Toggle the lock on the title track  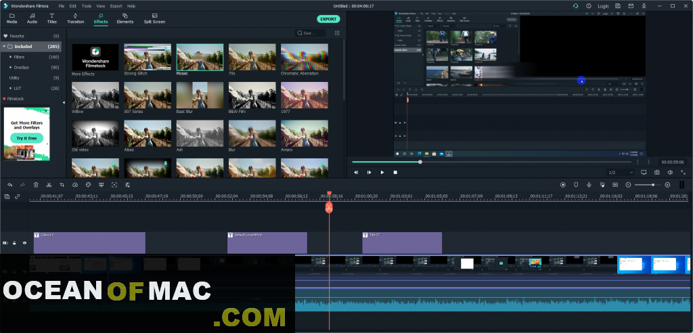click(x=15, y=243)
